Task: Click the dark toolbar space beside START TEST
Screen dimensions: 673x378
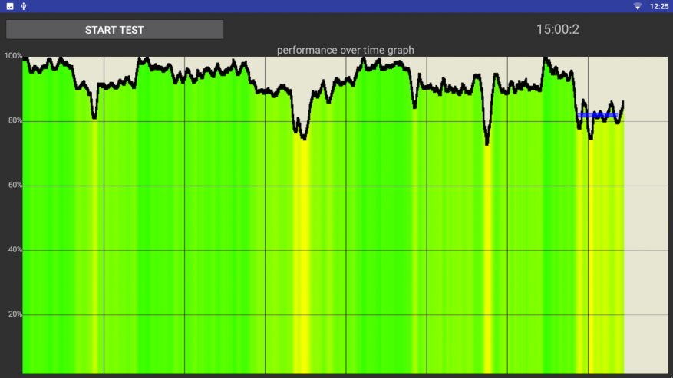Action: click(x=378, y=29)
